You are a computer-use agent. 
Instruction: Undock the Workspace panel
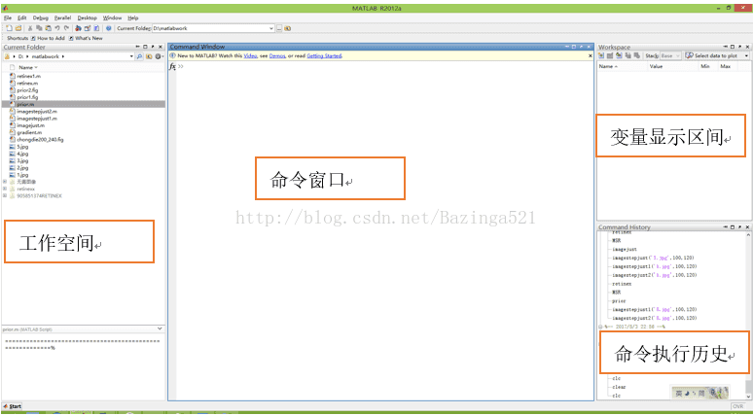click(x=739, y=47)
